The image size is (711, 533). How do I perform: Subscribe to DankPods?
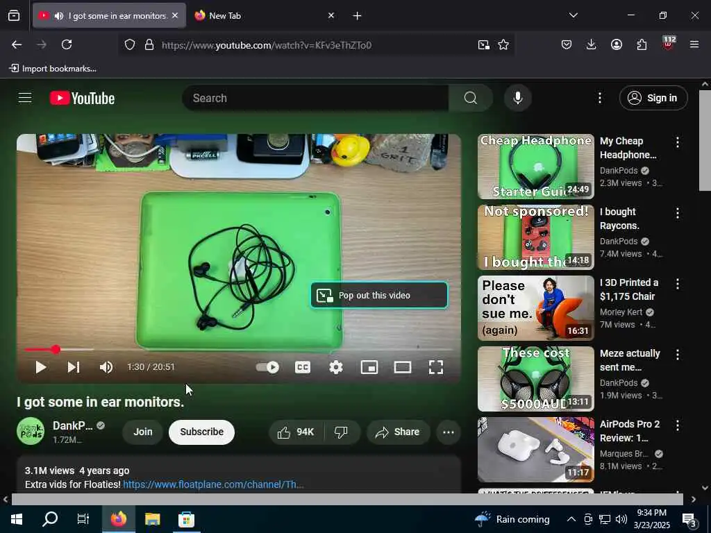click(202, 432)
